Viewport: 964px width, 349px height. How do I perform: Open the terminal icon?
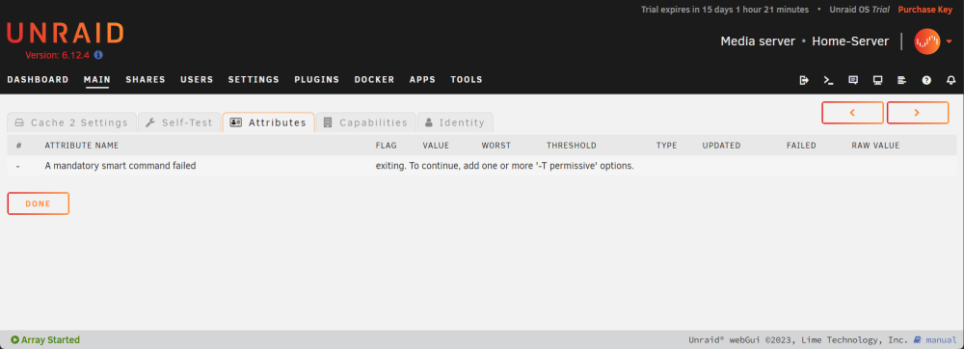tap(828, 80)
